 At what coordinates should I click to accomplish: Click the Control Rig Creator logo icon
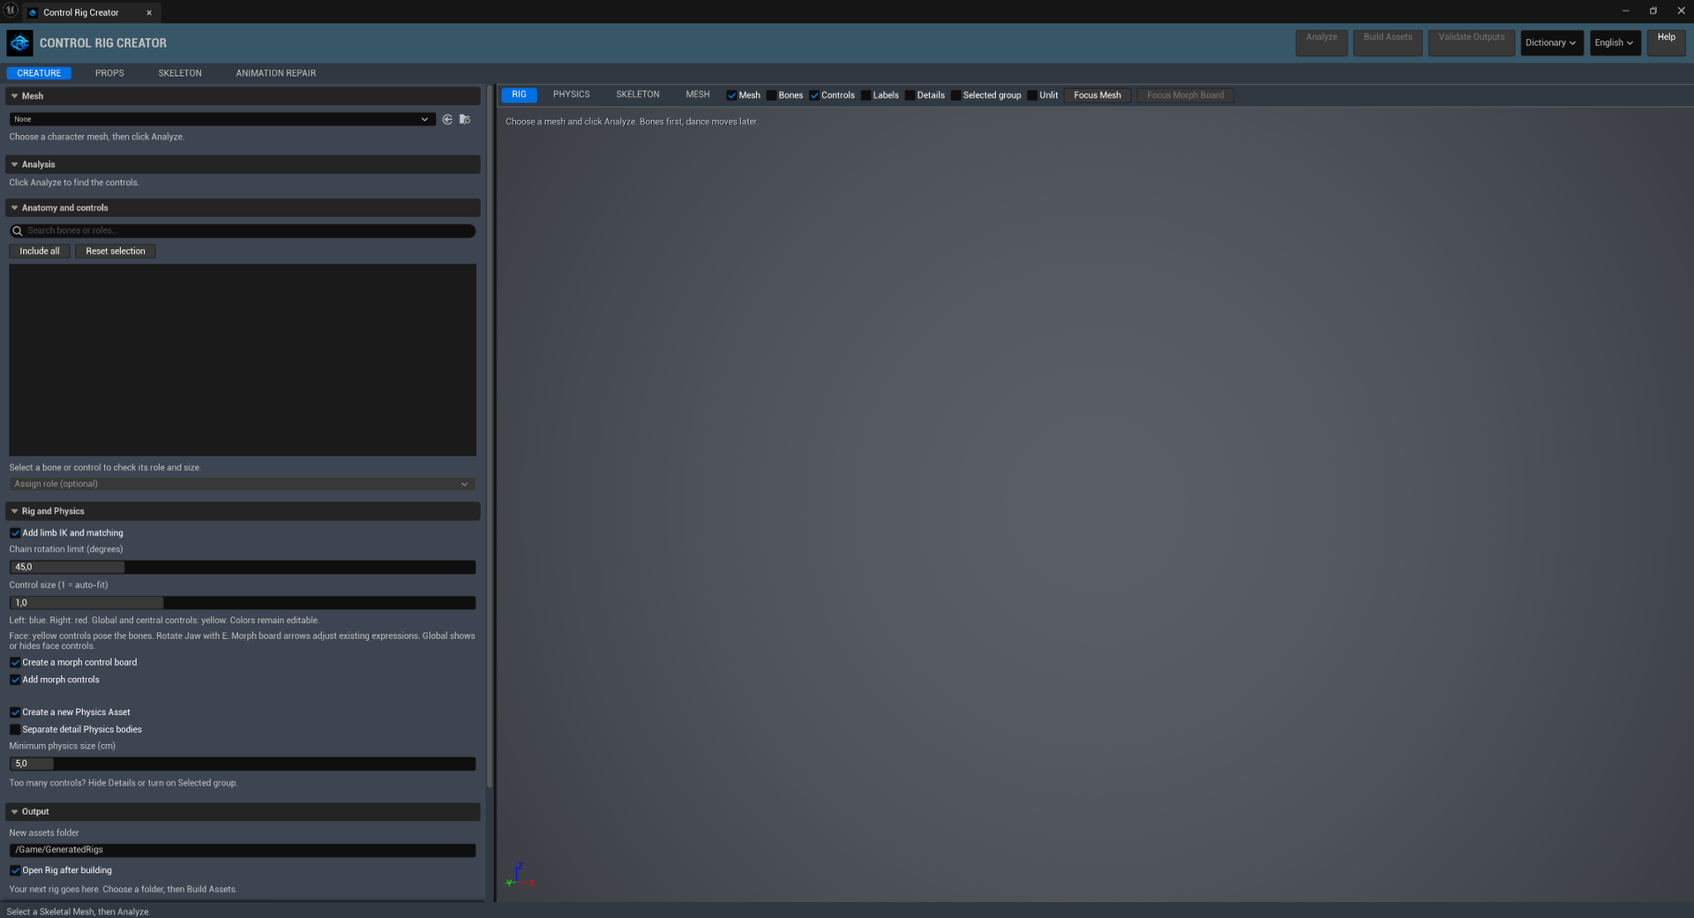(x=19, y=42)
